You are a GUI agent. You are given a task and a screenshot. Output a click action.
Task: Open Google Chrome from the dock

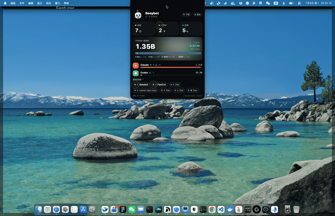tap(212, 210)
